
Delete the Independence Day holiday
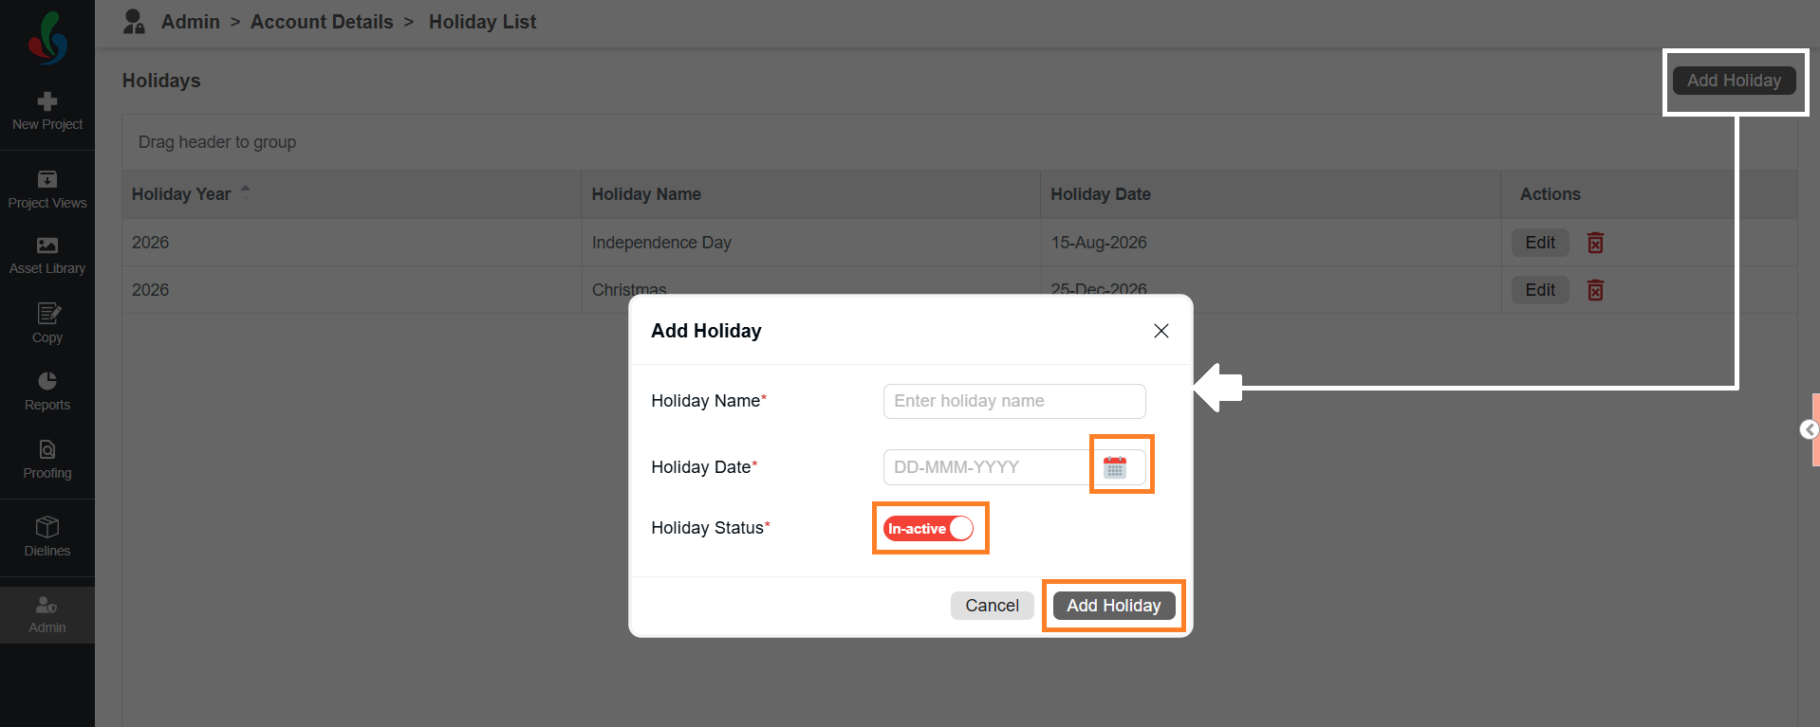point(1595,243)
